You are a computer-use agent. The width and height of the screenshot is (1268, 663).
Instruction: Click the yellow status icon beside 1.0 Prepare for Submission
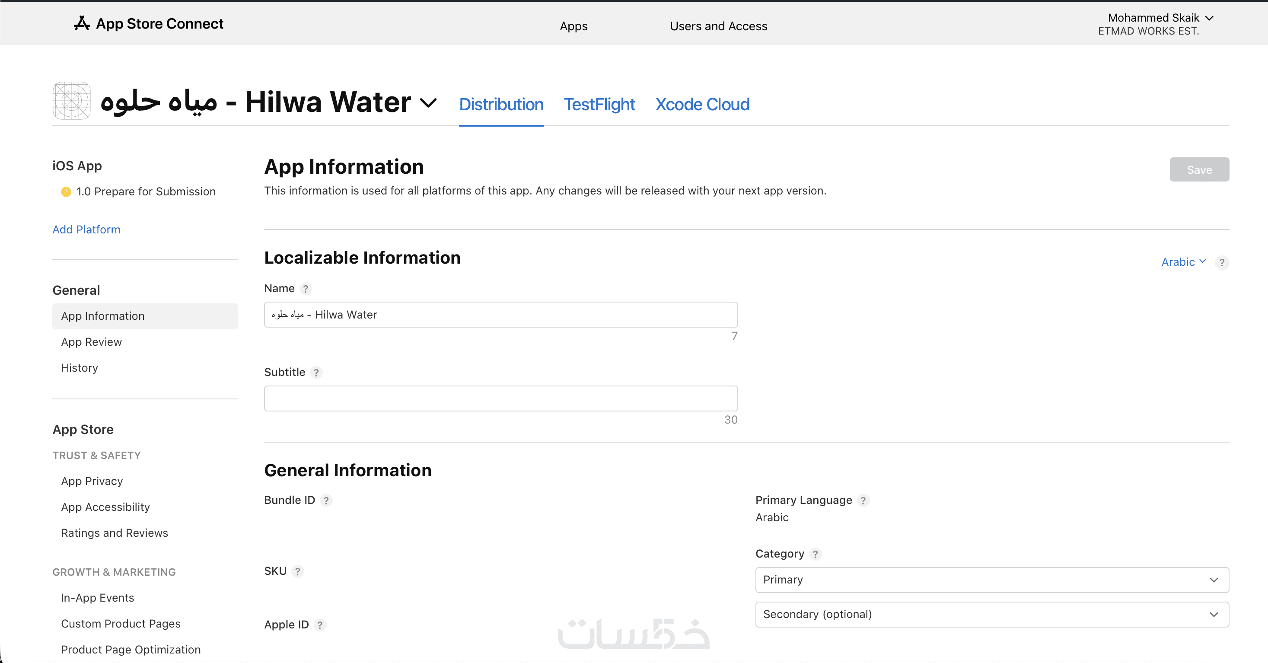[66, 192]
